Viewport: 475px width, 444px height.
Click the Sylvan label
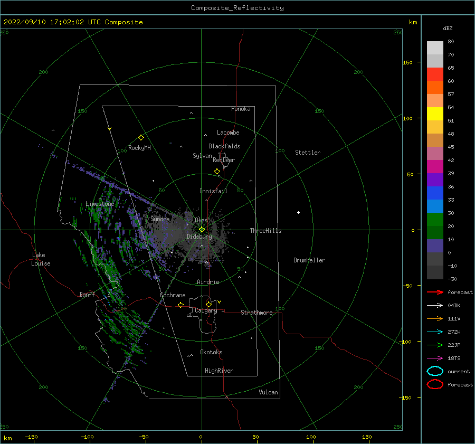202,156
